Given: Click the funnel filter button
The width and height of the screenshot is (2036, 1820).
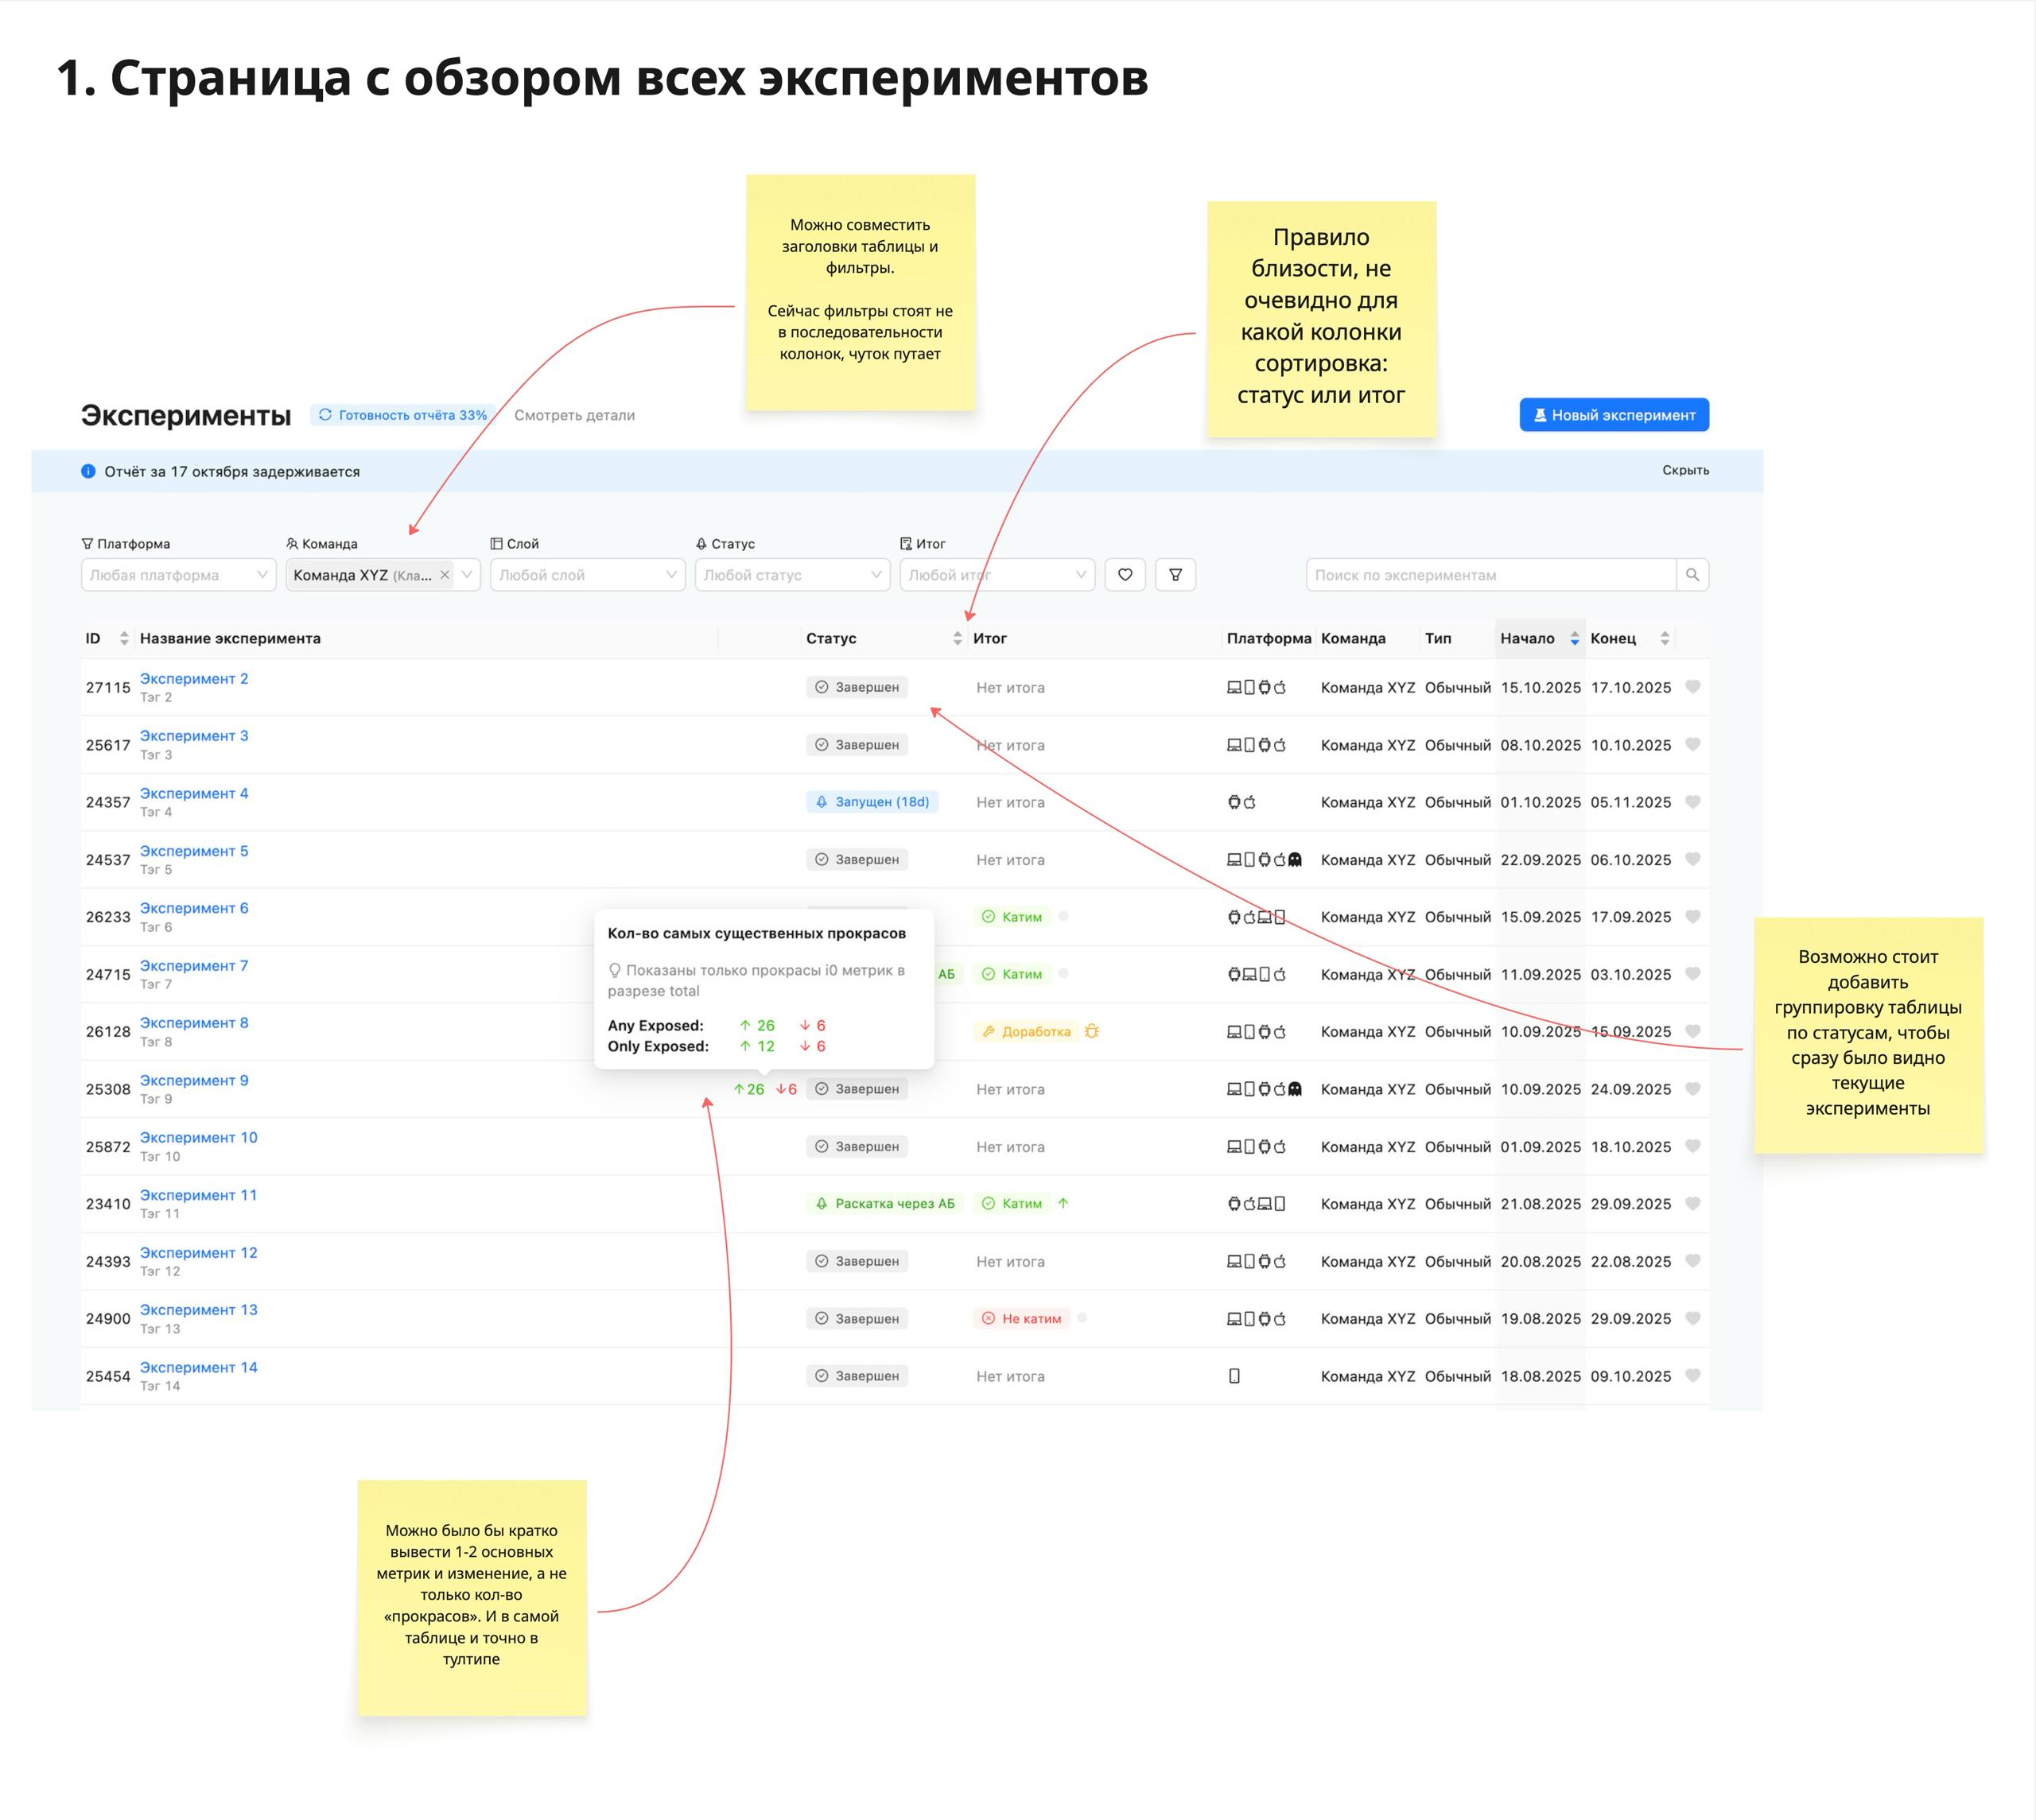Looking at the screenshot, I should pyautogui.click(x=1175, y=575).
